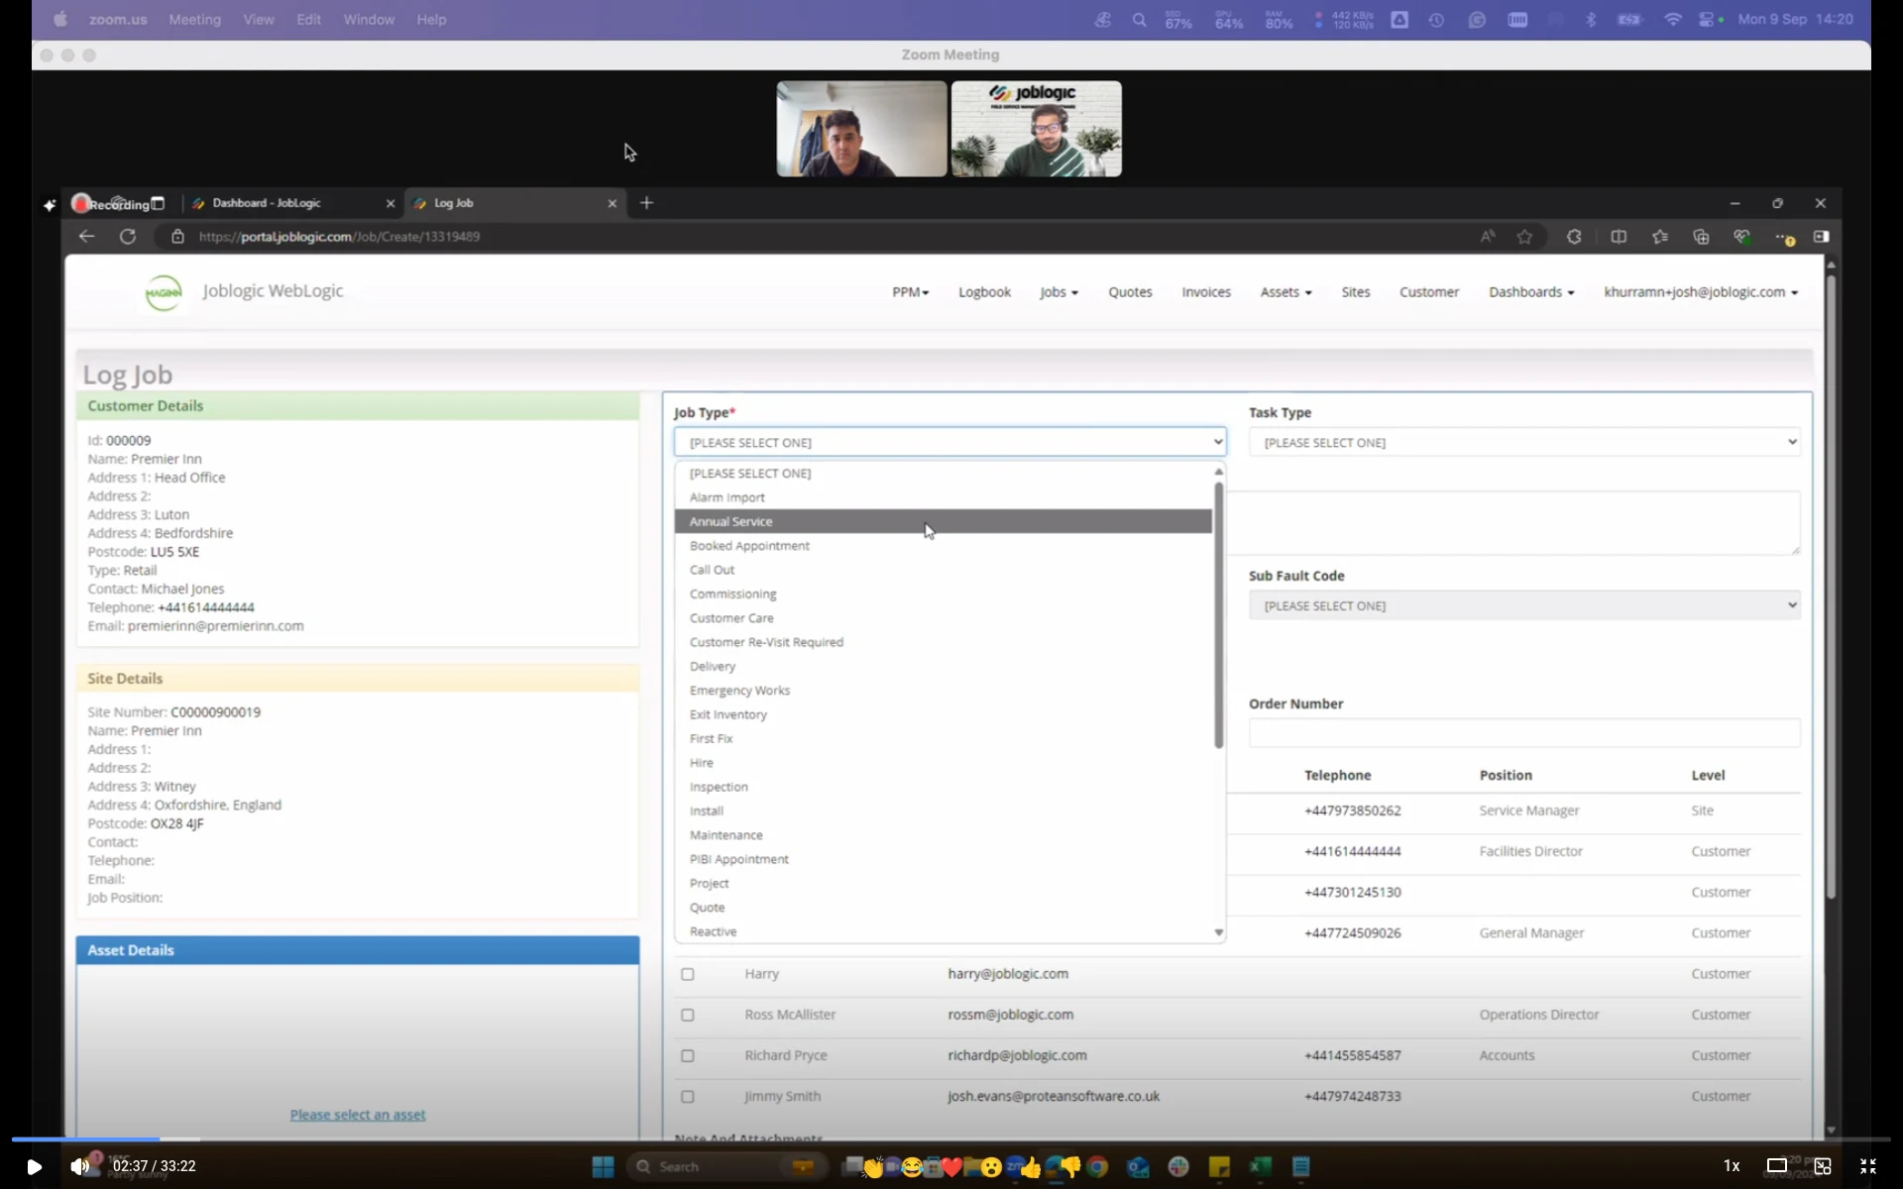
Task: Add page to favorites star icon
Action: 1525,237
